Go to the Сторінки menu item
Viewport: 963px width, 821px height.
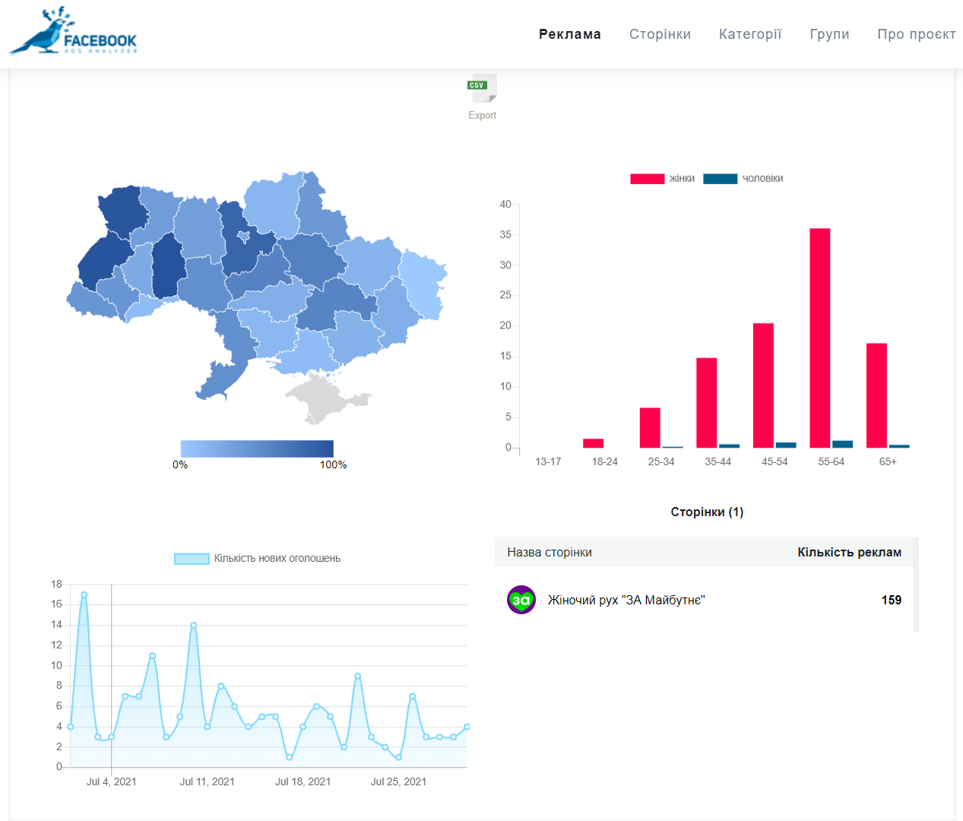point(660,34)
